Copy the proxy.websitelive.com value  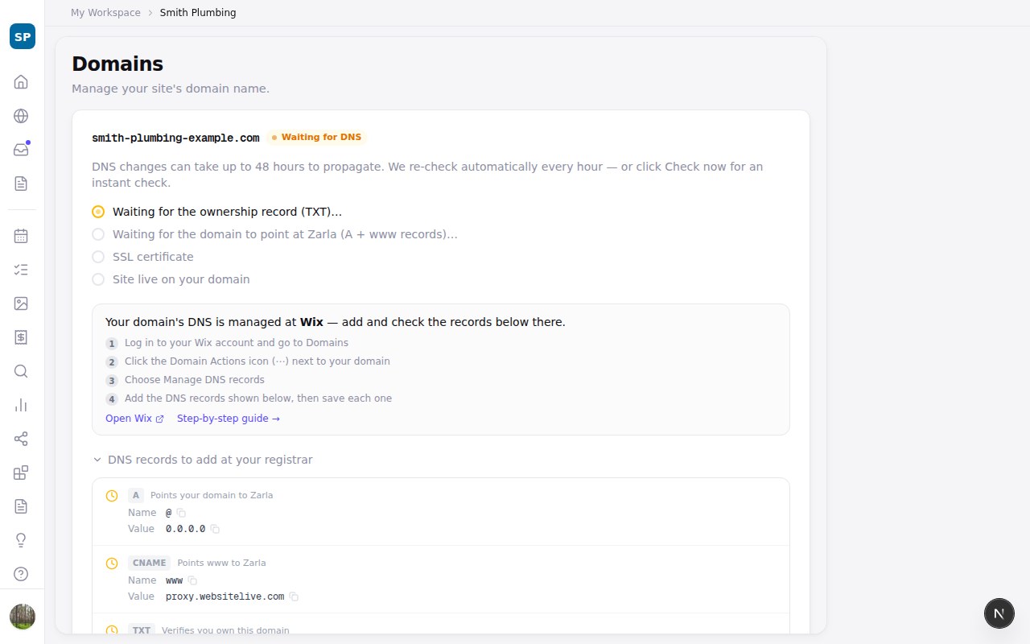[x=294, y=597]
